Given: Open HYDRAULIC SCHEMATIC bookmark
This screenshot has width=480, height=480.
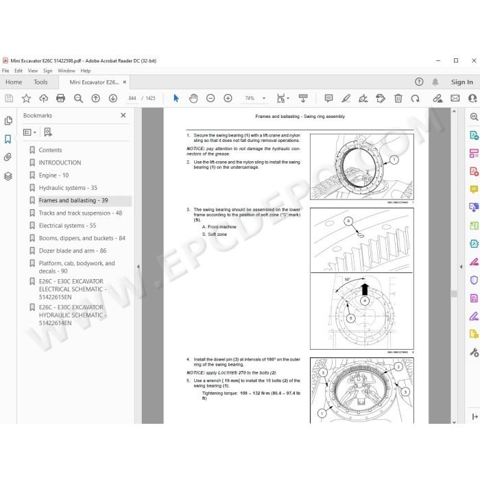Looking at the screenshot, I should (x=73, y=315).
